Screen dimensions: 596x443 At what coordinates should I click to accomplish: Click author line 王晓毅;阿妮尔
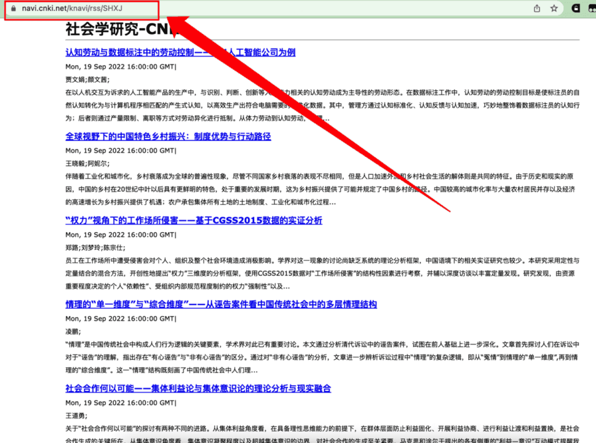(x=87, y=163)
